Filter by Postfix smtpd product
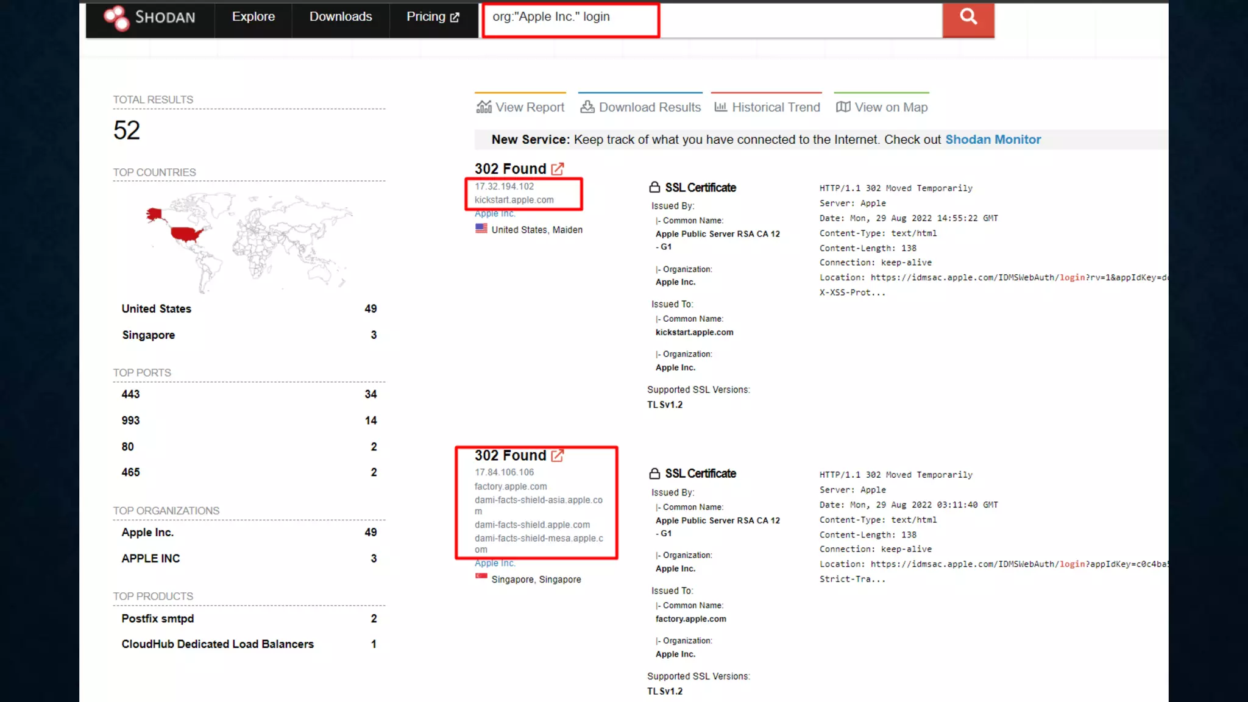The image size is (1248, 702). click(x=157, y=619)
